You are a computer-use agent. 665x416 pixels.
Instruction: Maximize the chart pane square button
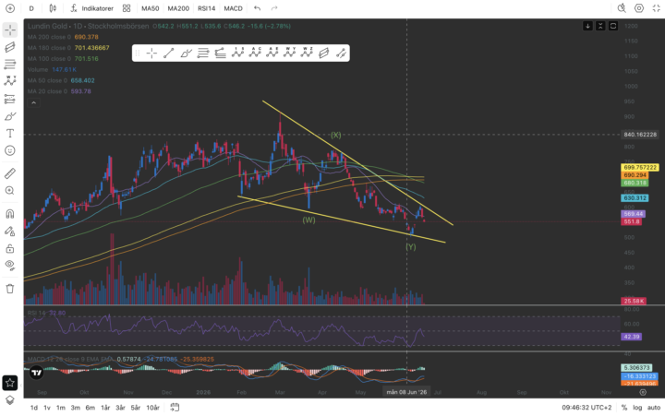(x=613, y=26)
